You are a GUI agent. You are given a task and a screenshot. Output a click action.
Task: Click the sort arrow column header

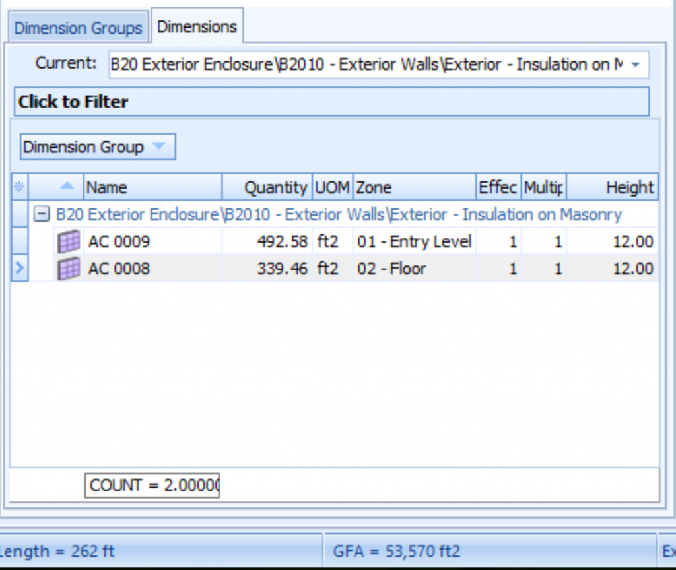point(55,187)
